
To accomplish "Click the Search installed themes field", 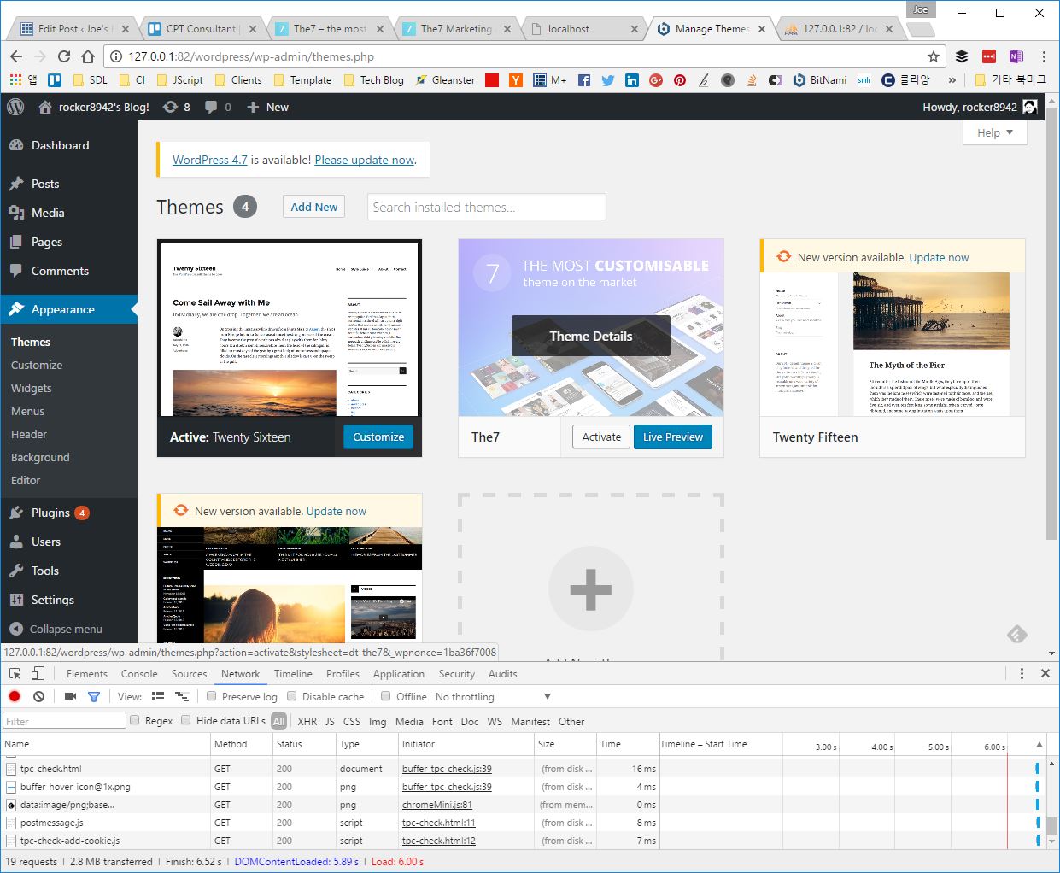I will pyautogui.click(x=487, y=207).
